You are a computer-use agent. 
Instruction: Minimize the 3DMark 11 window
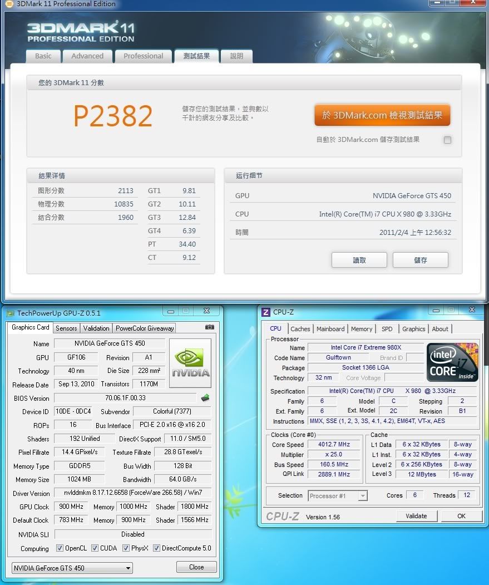point(437,3)
